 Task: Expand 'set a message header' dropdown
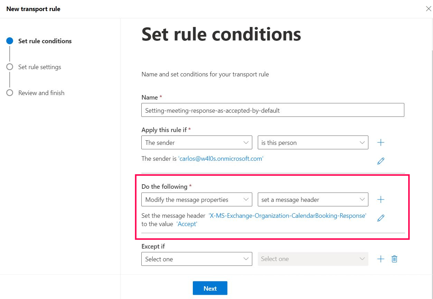tap(313, 199)
